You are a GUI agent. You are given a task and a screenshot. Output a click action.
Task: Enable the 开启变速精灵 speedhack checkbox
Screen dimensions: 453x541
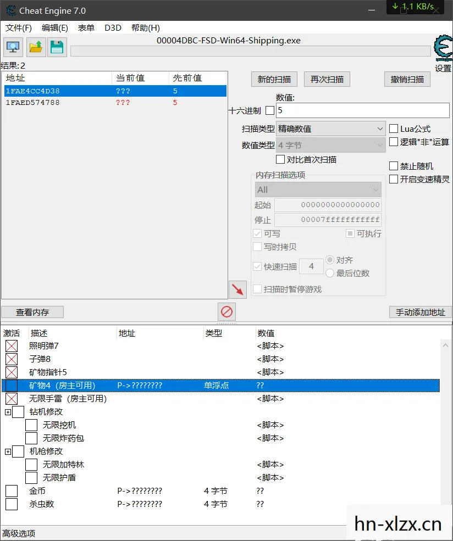(x=394, y=179)
